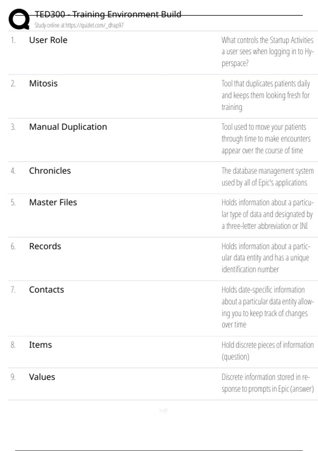318x451 pixels.
Task: Select the Records term
Action: [45, 246]
